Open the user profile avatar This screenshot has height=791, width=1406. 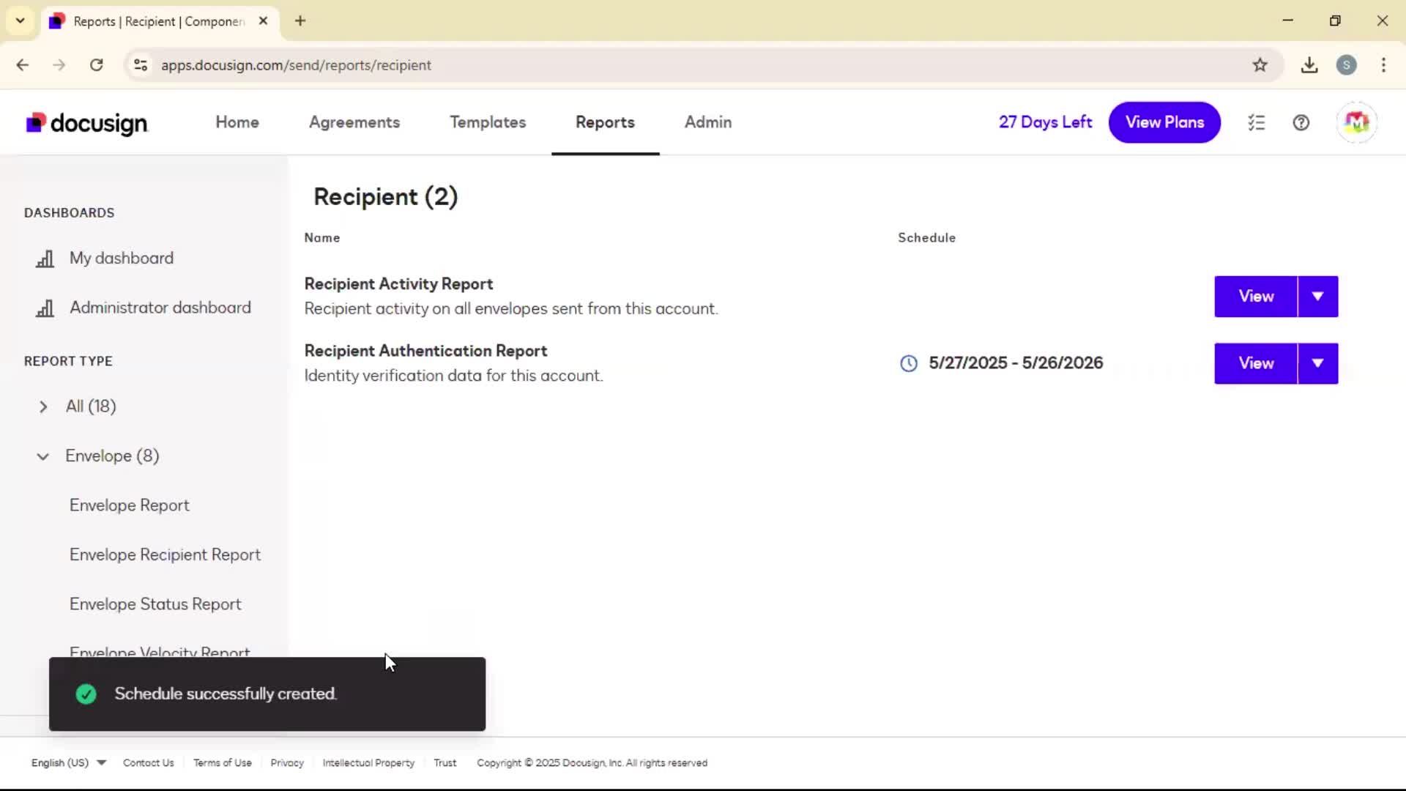1356,122
